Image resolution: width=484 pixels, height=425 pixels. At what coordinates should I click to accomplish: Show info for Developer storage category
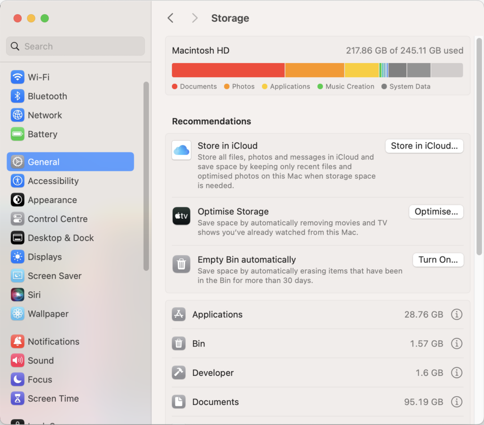pyautogui.click(x=457, y=372)
